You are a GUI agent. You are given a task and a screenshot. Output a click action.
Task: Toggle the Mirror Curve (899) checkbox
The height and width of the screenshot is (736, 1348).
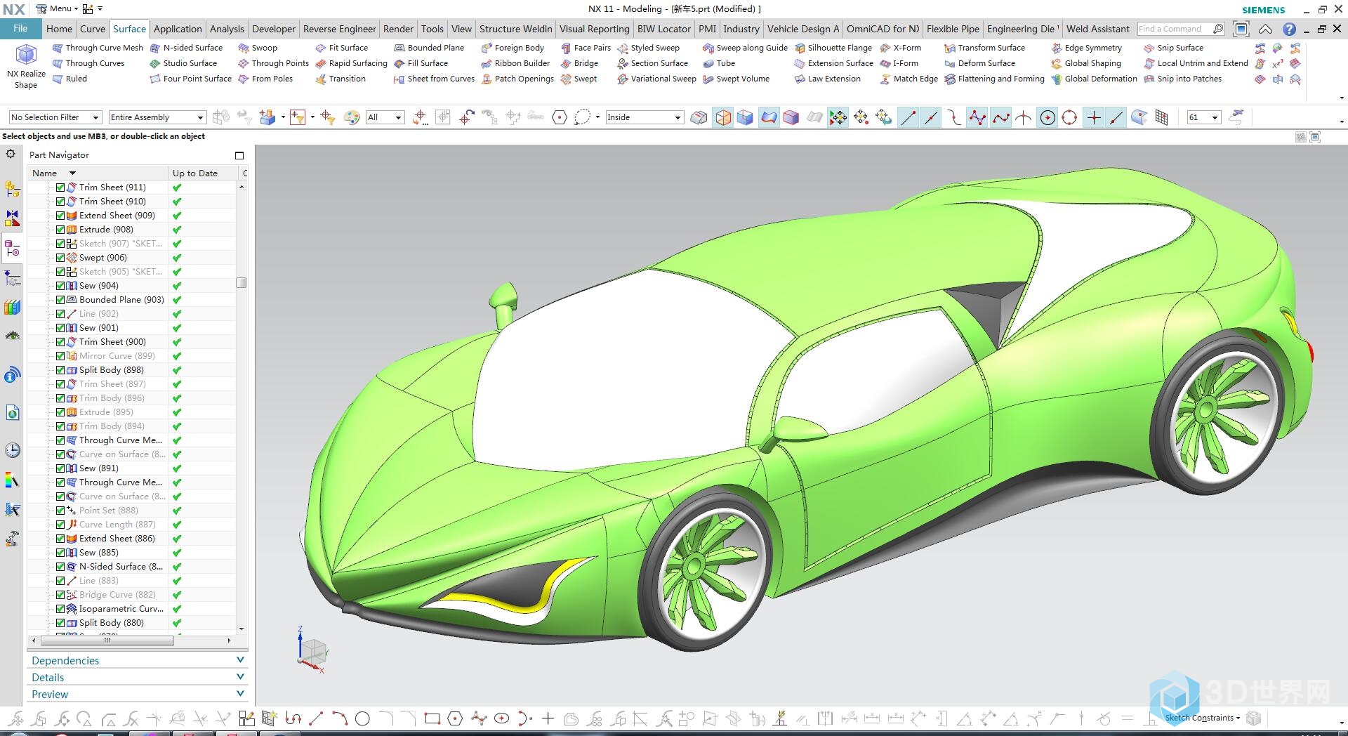point(60,356)
